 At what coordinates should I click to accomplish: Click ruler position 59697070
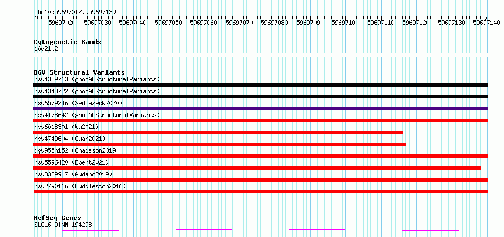tap(239, 23)
